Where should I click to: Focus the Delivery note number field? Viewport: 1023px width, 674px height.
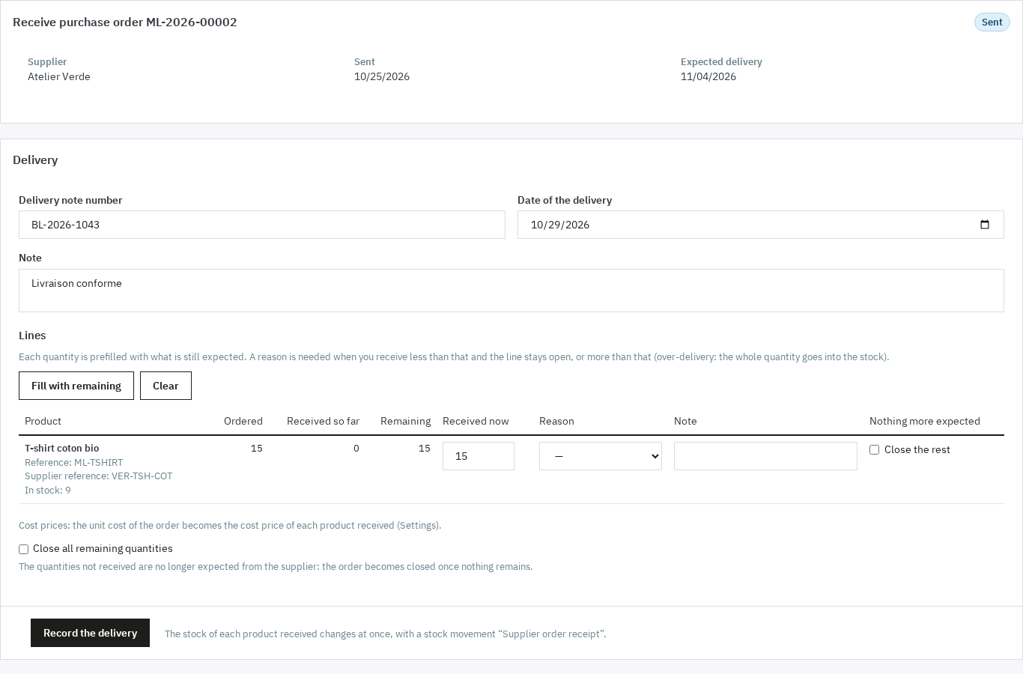(x=262, y=225)
